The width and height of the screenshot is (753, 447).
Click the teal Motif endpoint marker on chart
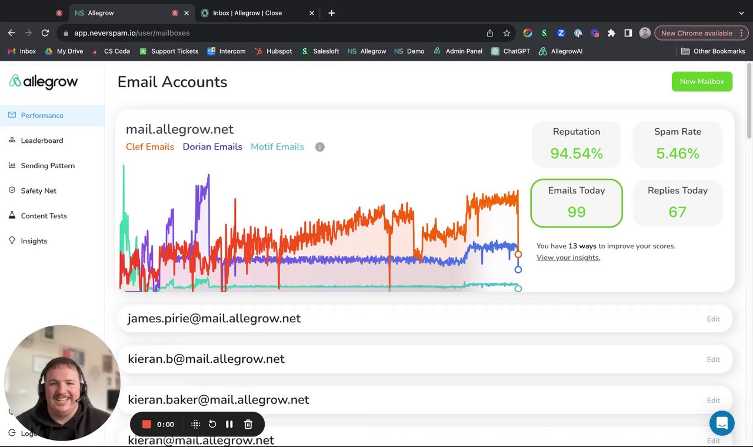pyautogui.click(x=518, y=288)
